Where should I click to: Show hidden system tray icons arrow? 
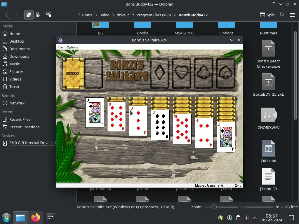click(x=255, y=218)
